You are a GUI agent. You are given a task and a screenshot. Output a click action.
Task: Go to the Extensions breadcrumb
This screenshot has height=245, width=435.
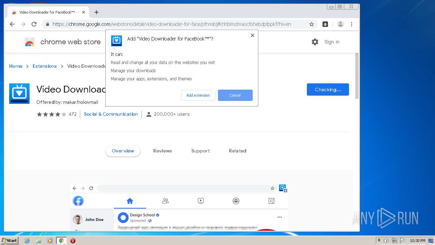click(x=45, y=66)
